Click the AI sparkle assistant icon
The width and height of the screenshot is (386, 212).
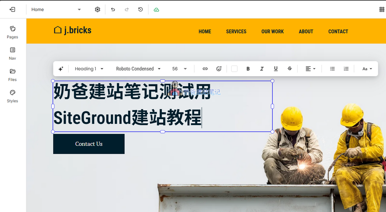pos(61,69)
